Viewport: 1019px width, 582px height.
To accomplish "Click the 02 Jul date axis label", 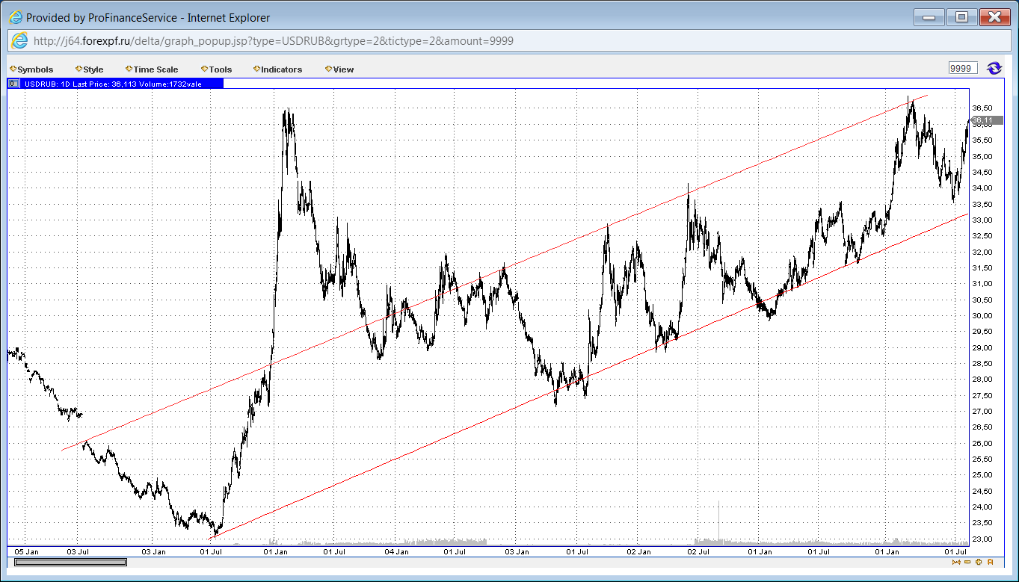I will (698, 551).
